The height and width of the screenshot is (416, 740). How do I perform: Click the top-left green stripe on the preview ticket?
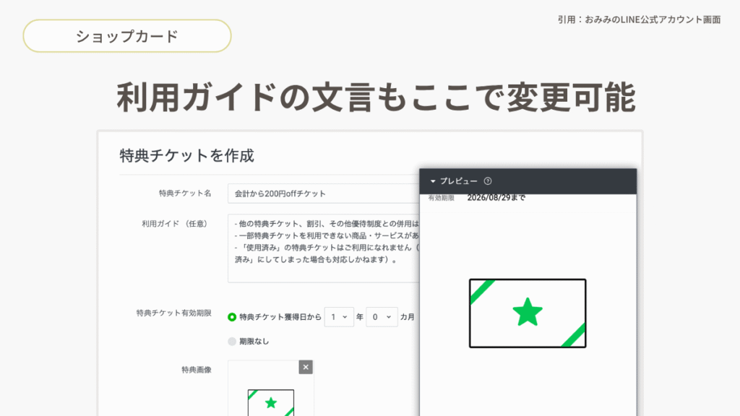[x=482, y=291]
